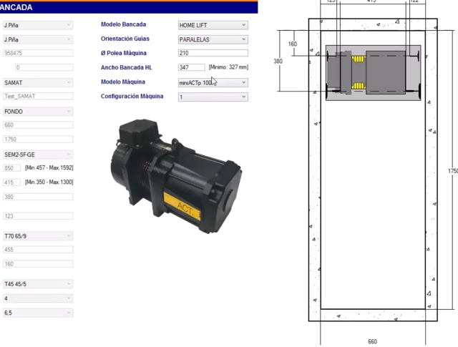
Task: Click the field containing 123
Action: tap(38, 216)
